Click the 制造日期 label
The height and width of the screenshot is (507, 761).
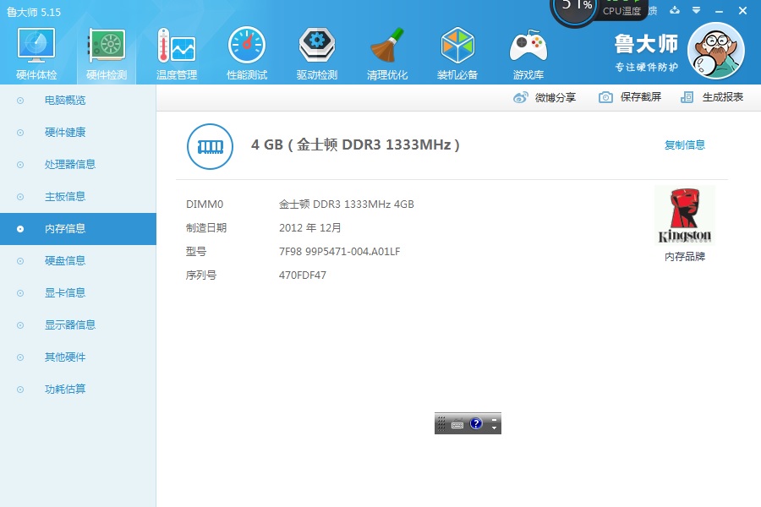[x=206, y=228]
